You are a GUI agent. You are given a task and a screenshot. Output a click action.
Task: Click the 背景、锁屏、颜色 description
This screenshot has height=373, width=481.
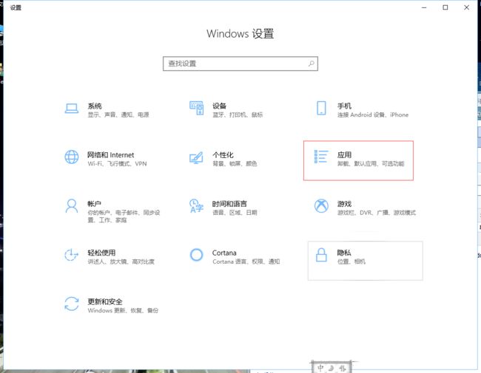click(x=235, y=164)
